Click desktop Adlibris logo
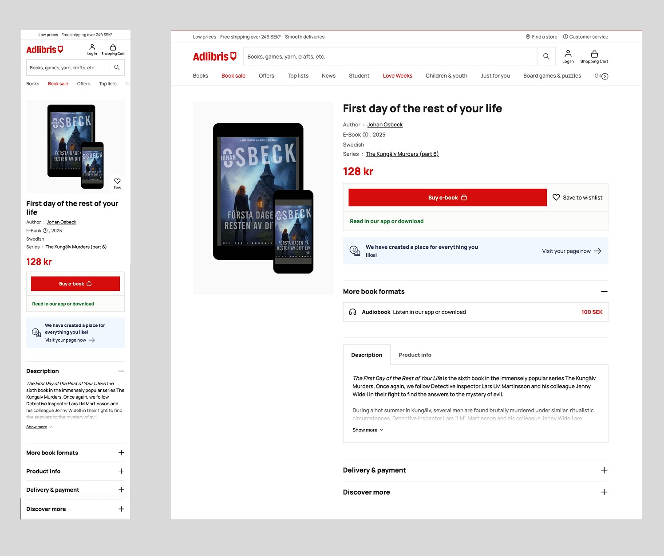The width and height of the screenshot is (664, 556). [215, 56]
